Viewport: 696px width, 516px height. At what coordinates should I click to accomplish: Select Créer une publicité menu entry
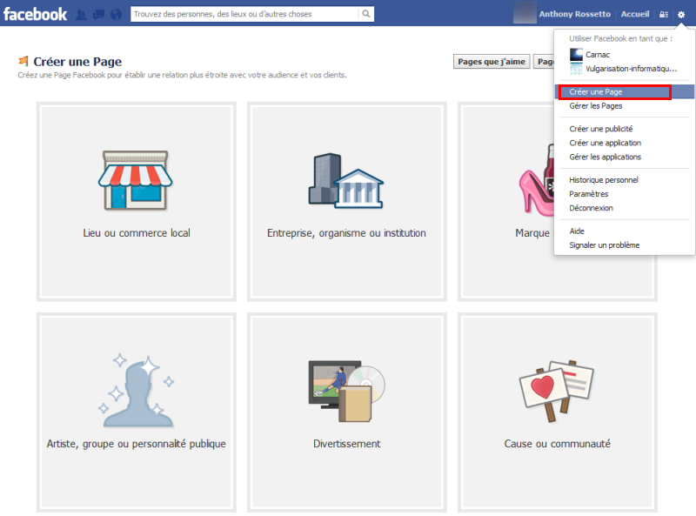(x=625, y=129)
